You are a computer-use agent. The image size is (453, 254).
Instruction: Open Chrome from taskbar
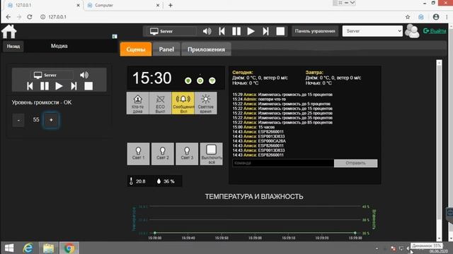click(x=69, y=248)
